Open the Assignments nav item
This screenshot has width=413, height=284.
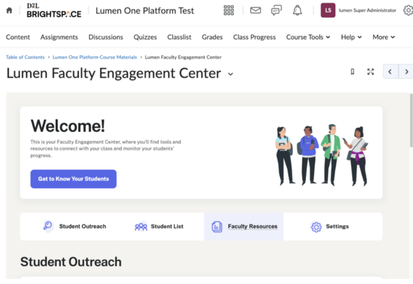pyautogui.click(x=59, y=37)
